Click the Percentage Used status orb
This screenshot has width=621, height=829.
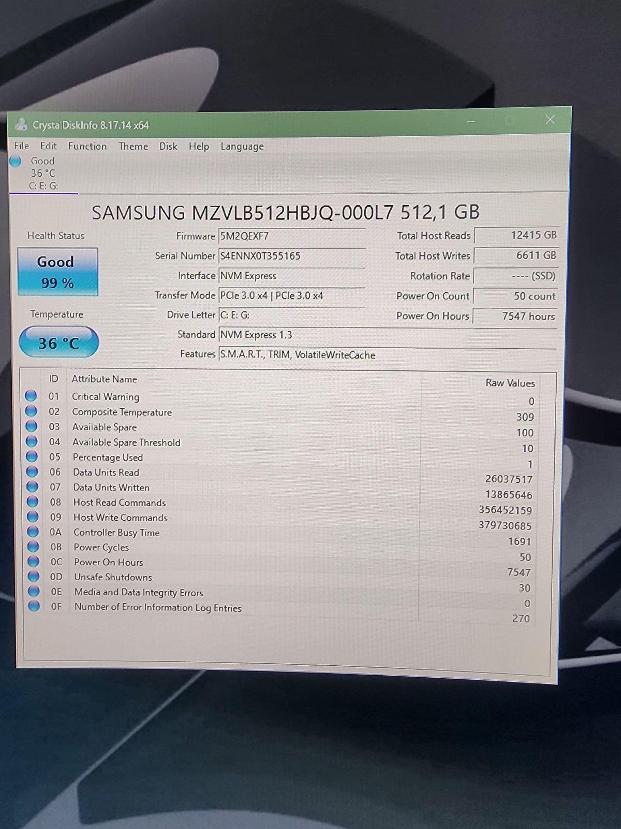pos(32,456)
